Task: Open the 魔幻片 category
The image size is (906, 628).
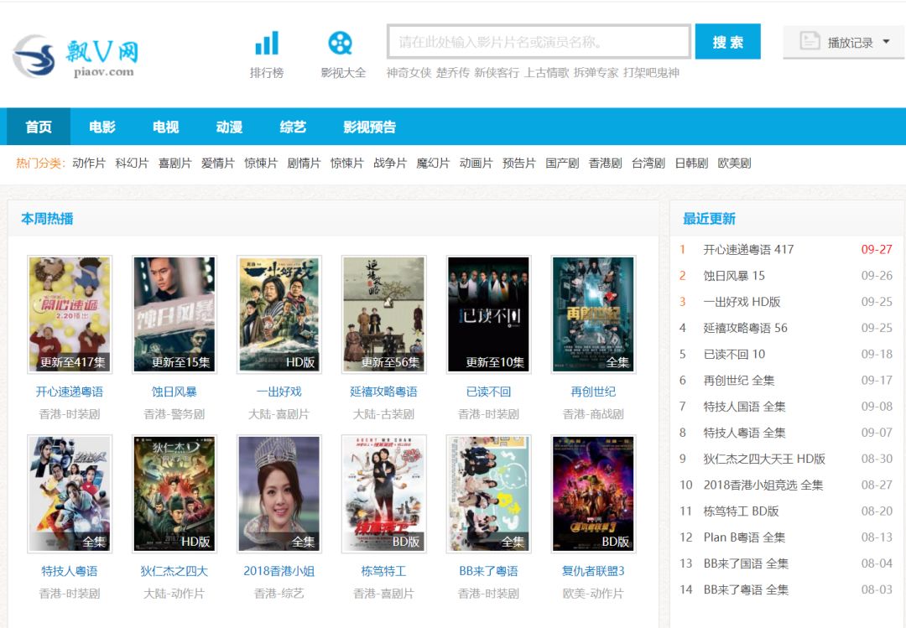Action: point(433,163)
